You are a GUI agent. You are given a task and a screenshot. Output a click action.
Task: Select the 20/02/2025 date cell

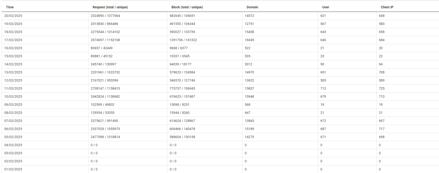pyautogui.click(x=13, y=16)
